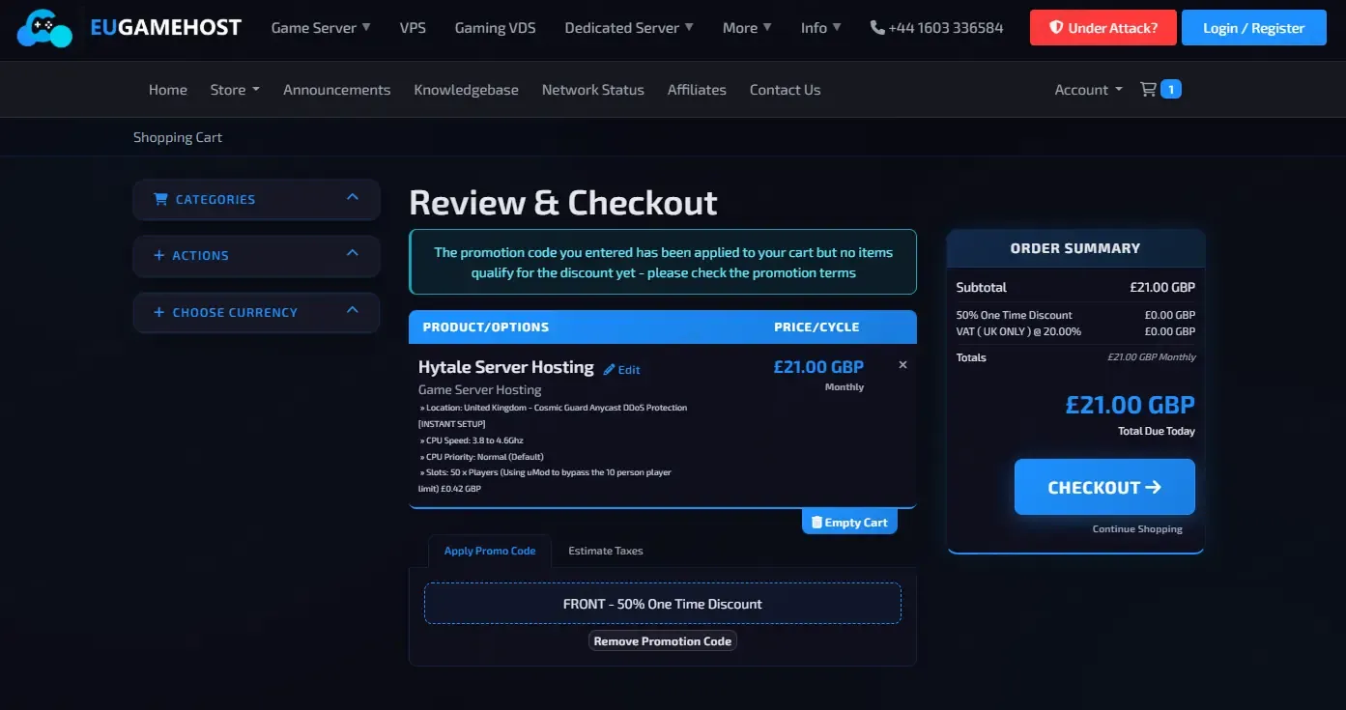This screenshot has width=1346, height=710.
Task: Click the Continue Shopping link
Action: 1137,529
